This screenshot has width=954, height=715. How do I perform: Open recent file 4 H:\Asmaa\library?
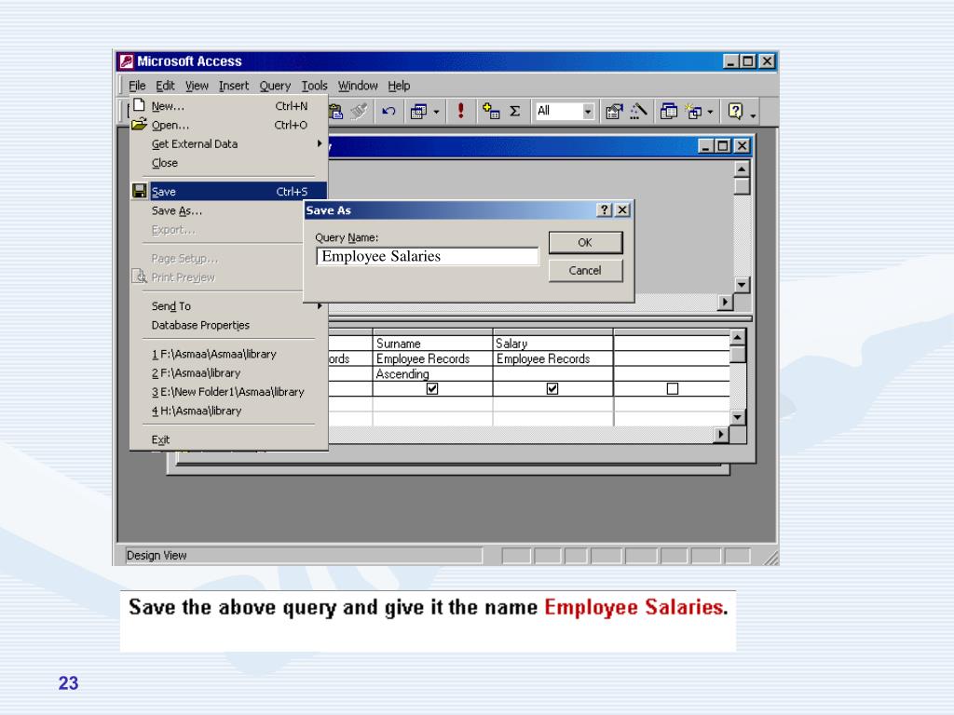click(x=229, y=411)
